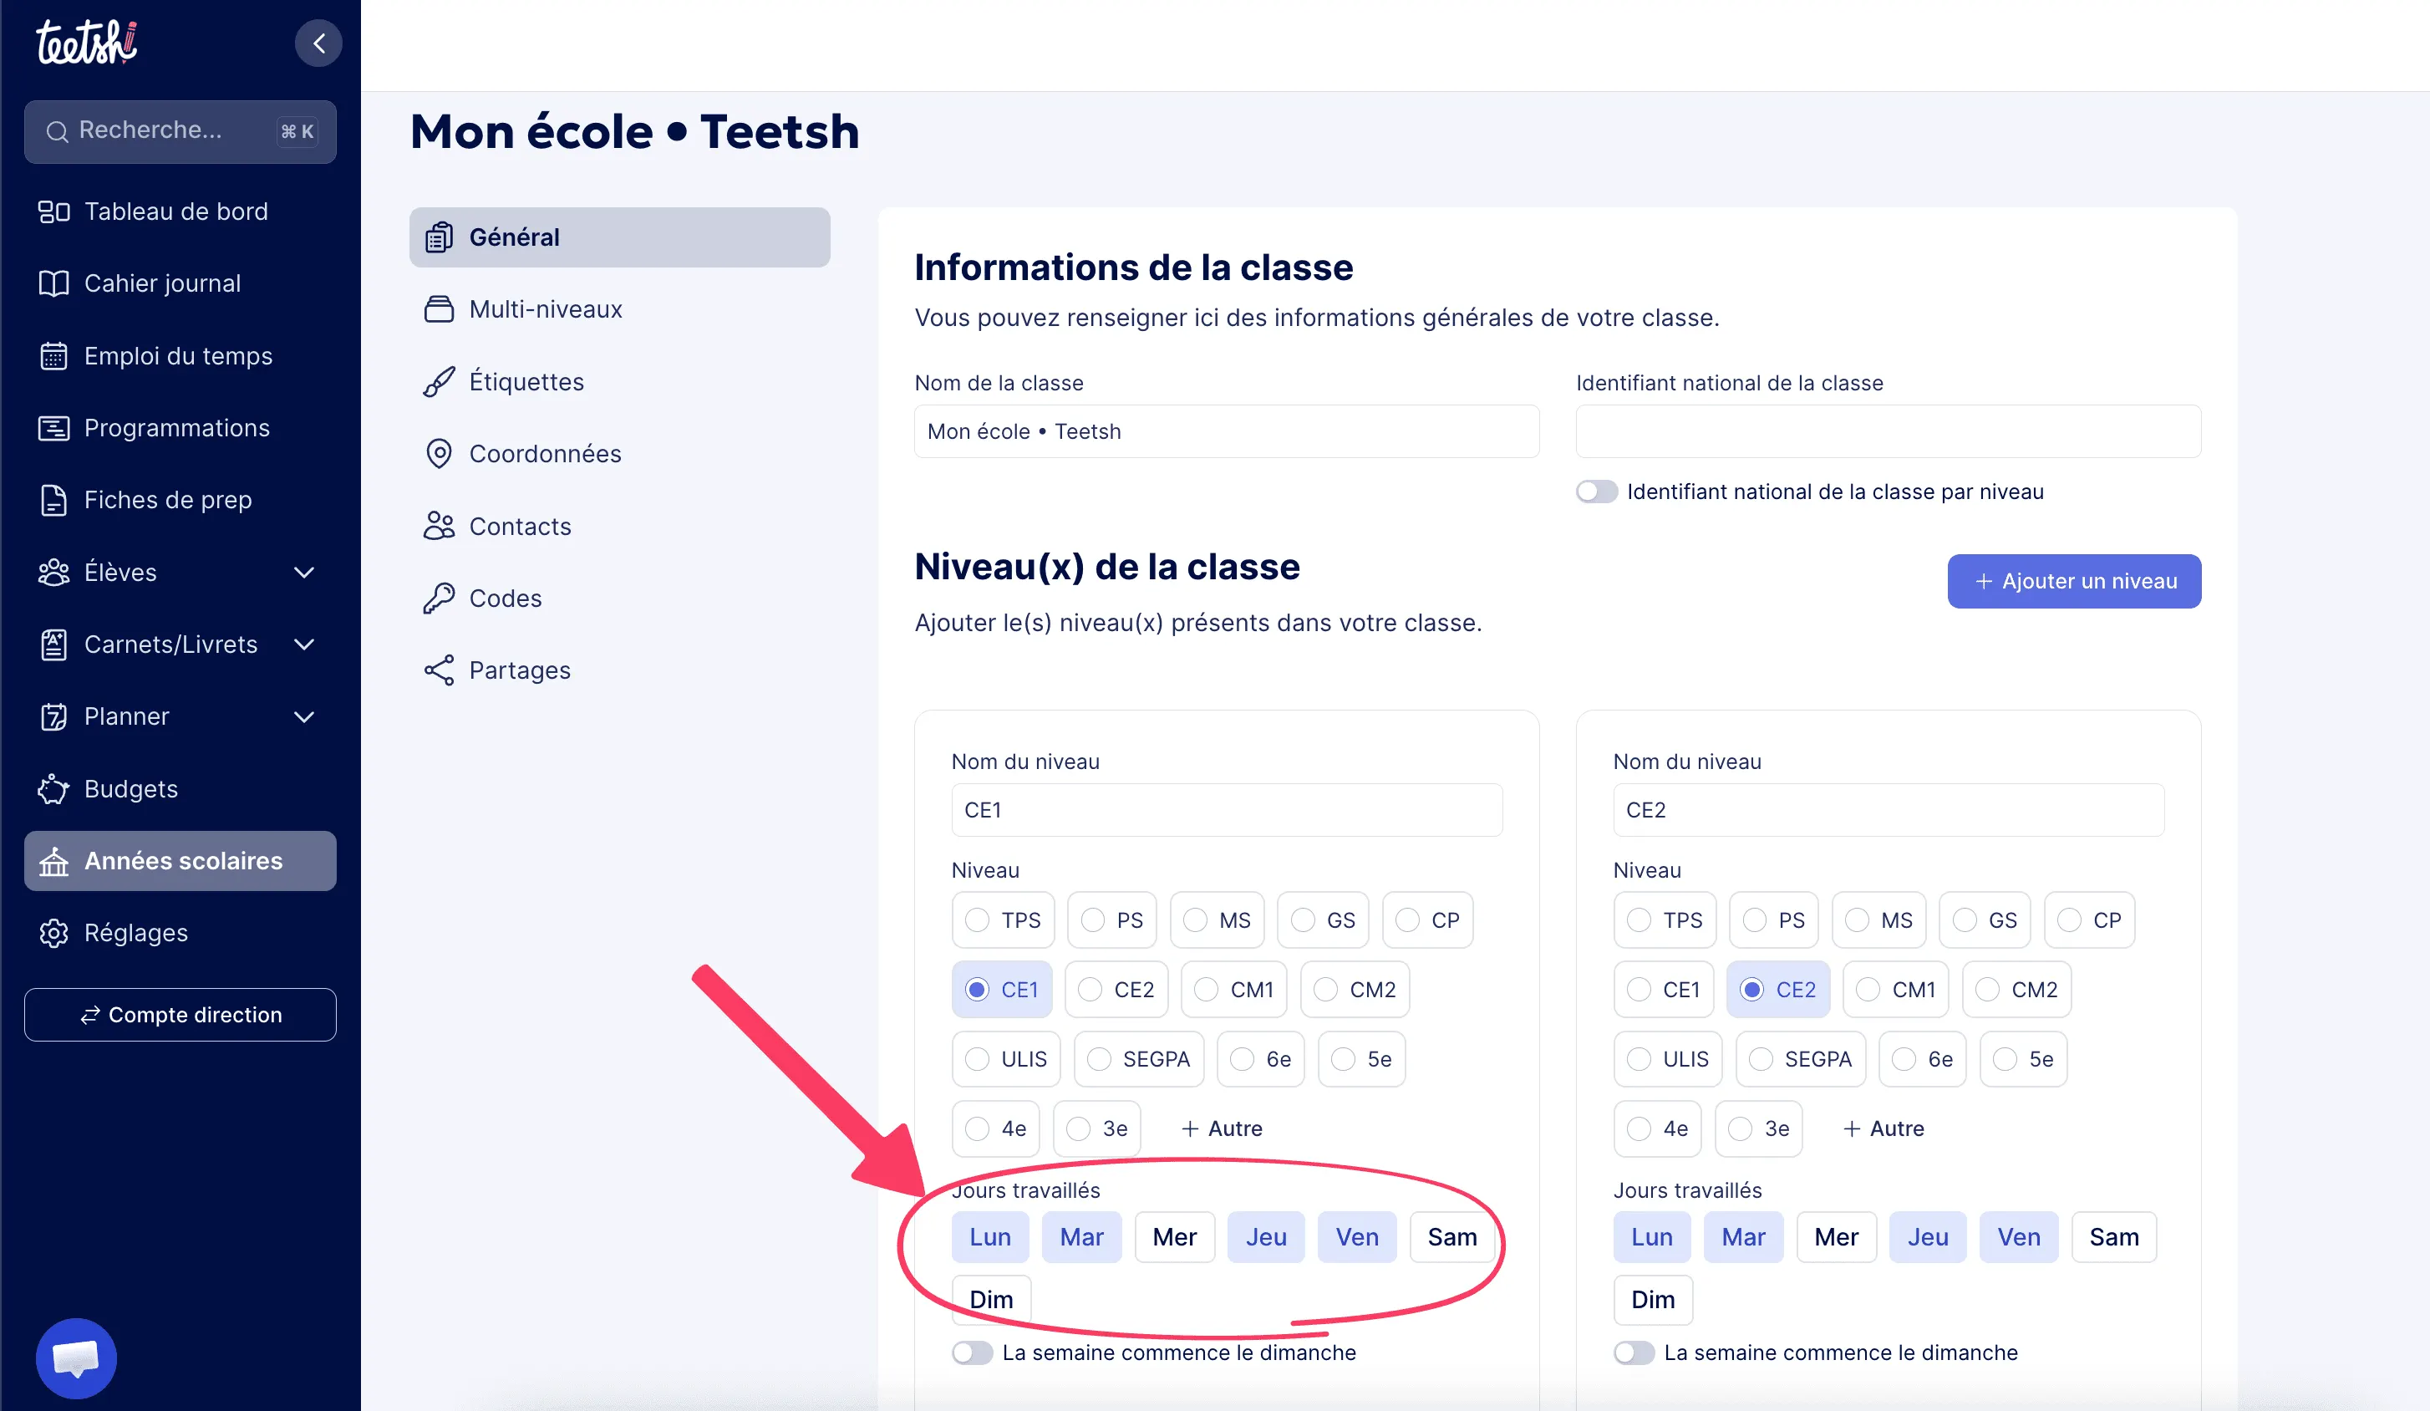Toggle Identifiant national par niveau switch
This screenshot has width=2430, height=1411.
click(1596, 492)
